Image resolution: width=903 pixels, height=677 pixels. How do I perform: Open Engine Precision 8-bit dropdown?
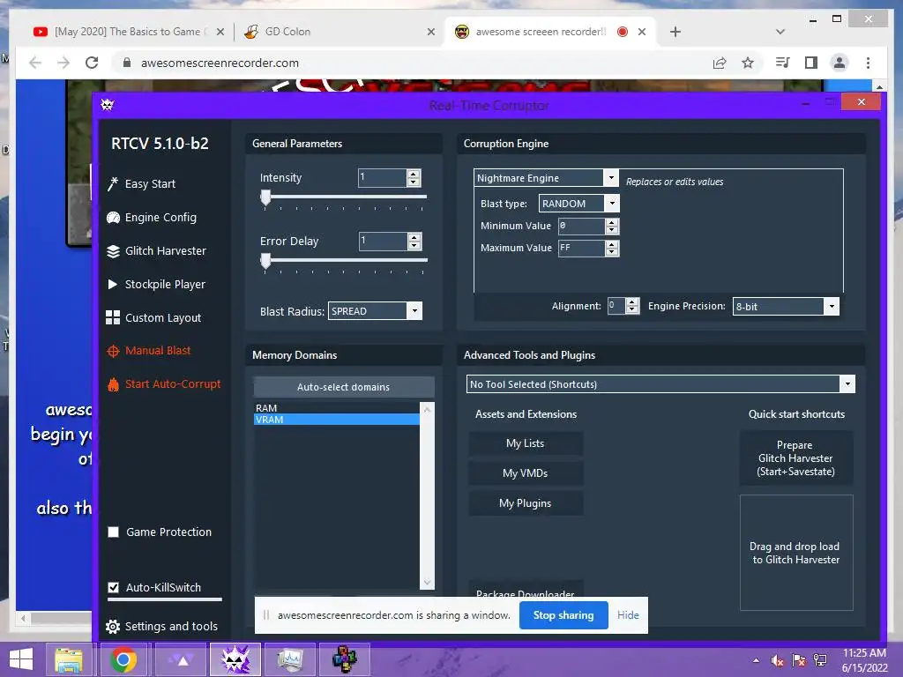click(832, 306)
